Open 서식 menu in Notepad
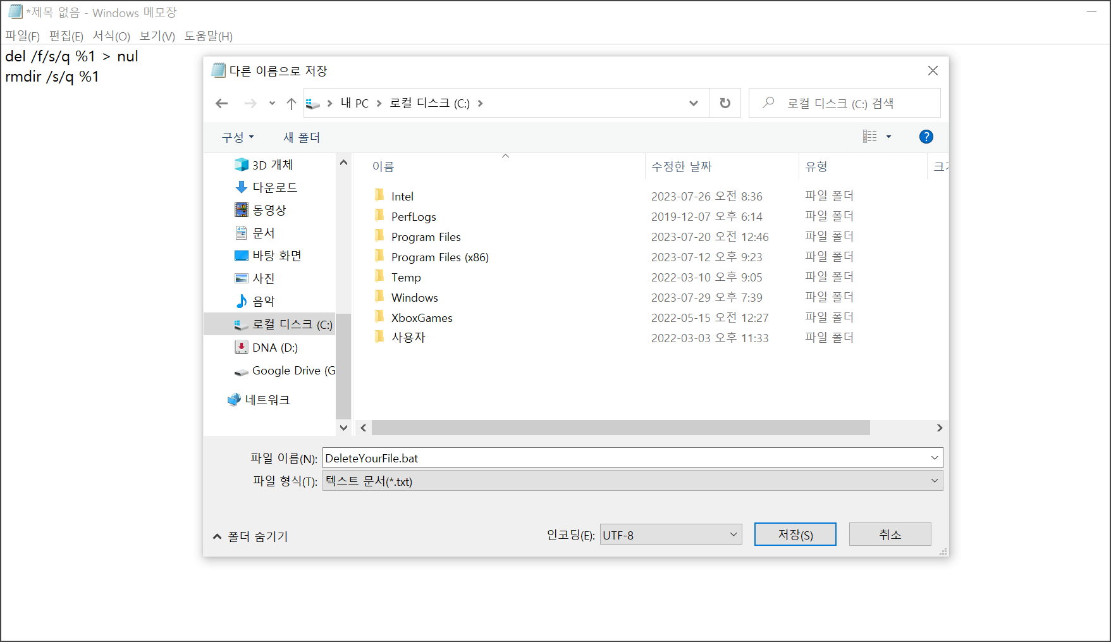This screenshot has height=642, width=1111. 111,36
